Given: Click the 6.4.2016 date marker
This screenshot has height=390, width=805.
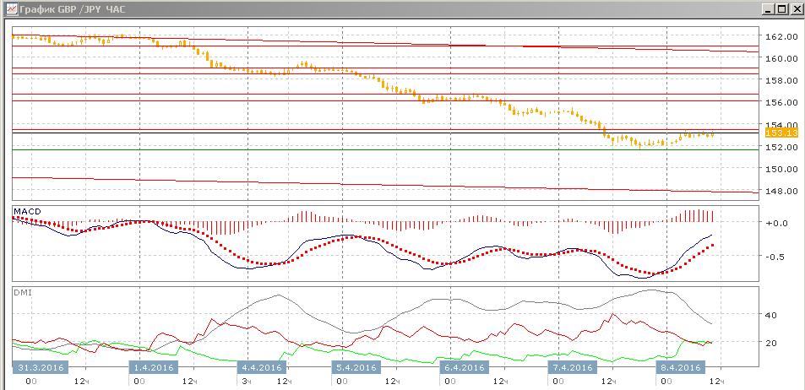Looking at the screenshot, I should pyautogui.click(x=465, y=368).
